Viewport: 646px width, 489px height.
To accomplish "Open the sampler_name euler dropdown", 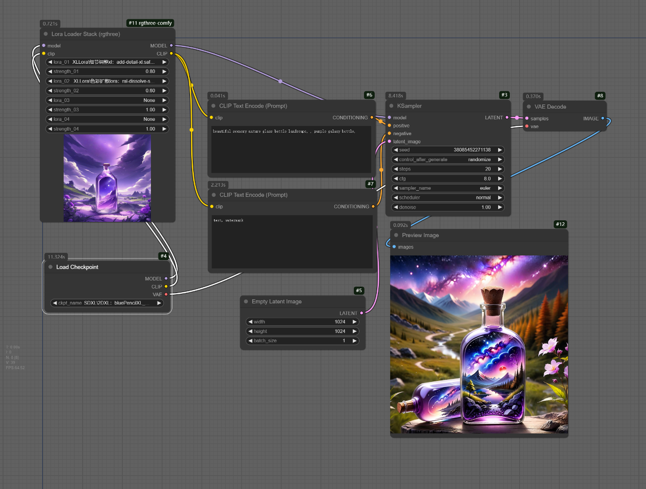I will [448, 188].
